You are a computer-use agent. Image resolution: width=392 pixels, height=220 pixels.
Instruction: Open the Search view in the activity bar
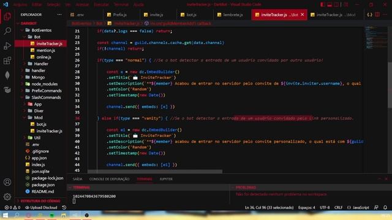coord(7,31)
